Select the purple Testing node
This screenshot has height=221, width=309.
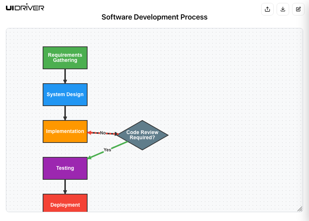65,168
